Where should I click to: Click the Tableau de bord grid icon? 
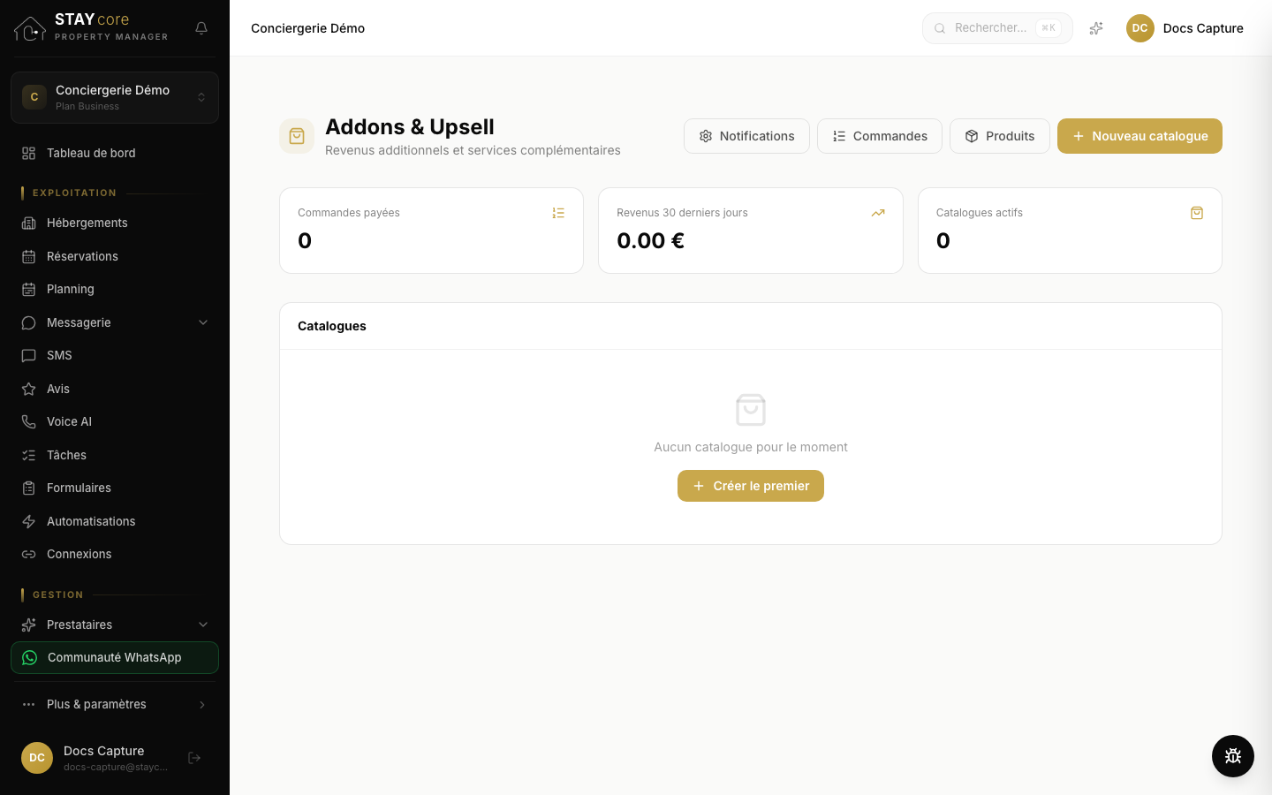[28, 153]
